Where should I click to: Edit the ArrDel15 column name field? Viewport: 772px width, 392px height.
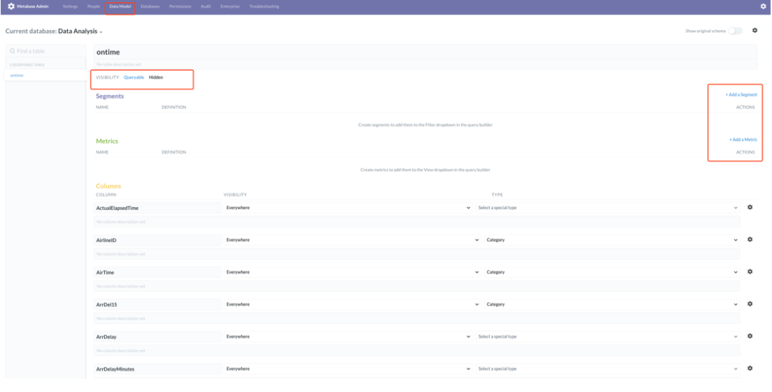pos(157,304)
